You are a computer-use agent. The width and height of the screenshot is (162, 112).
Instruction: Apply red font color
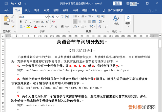[35, 26]
